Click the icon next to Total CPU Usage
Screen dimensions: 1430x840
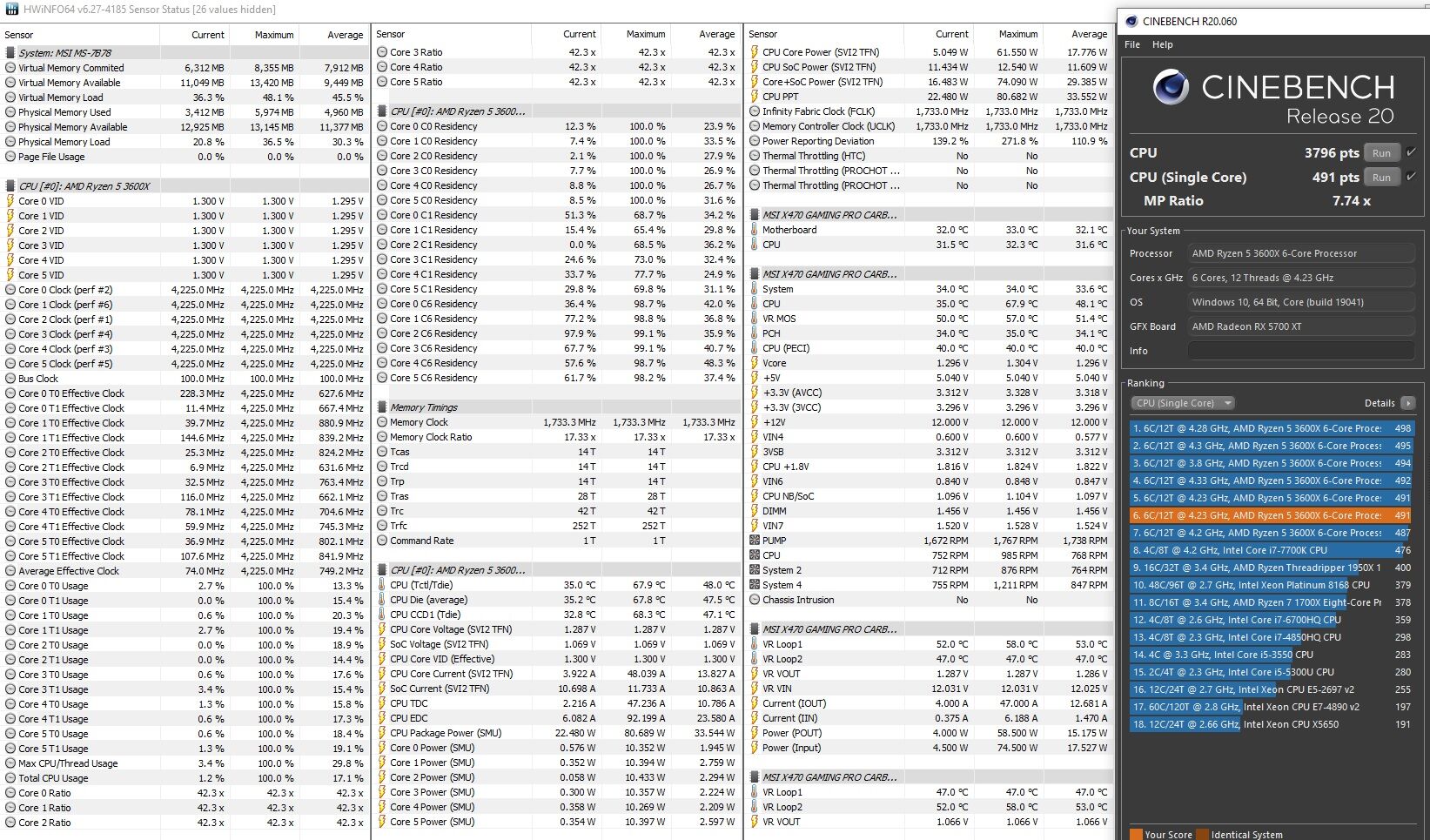click(10, 778)
